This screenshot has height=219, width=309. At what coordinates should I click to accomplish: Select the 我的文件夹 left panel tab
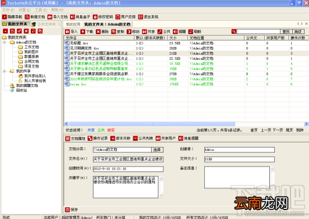tap(16, 24)
